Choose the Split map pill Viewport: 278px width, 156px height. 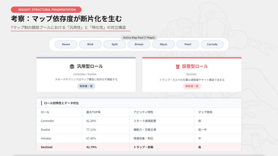(115, 44)
